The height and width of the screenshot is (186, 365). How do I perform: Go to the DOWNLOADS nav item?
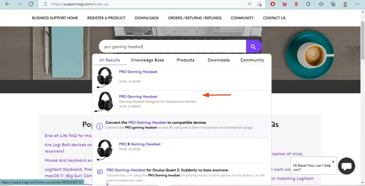146,18
